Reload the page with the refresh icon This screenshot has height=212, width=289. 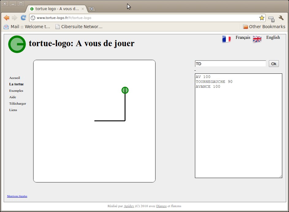23,18
